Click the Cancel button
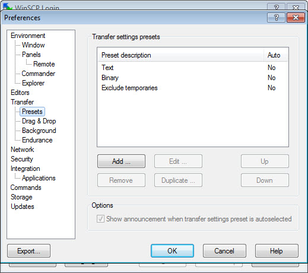This screenshot has width=308, height=273. pos(224,251)
